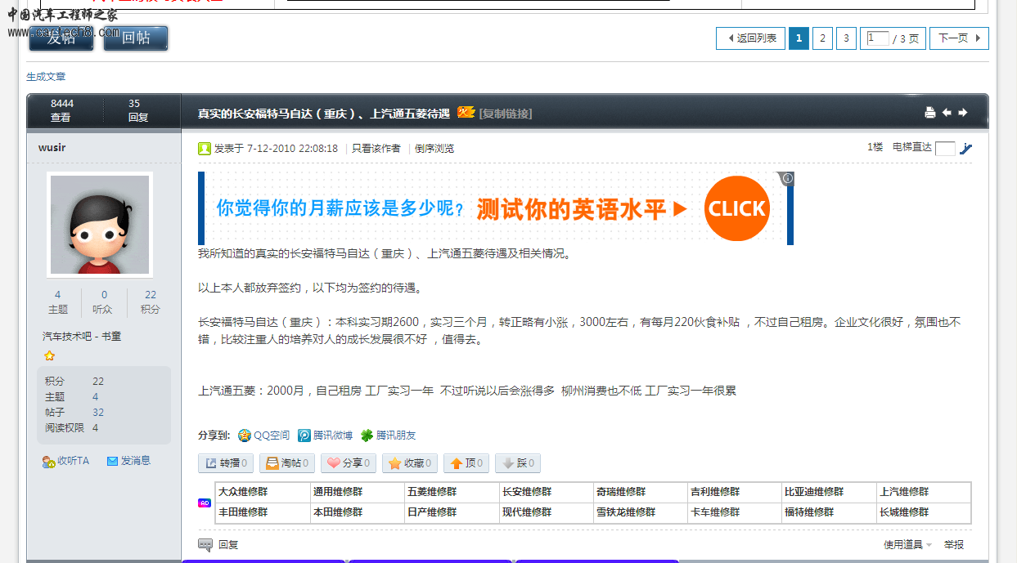Image resolution: width=1017 pixels, height=563 pixels.
Task: Go to next thread arrow icon
Action: (963, 113)
